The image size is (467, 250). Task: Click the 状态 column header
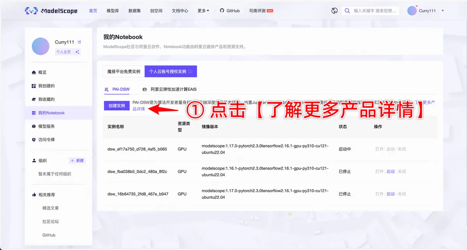click(x=343, y=127)
